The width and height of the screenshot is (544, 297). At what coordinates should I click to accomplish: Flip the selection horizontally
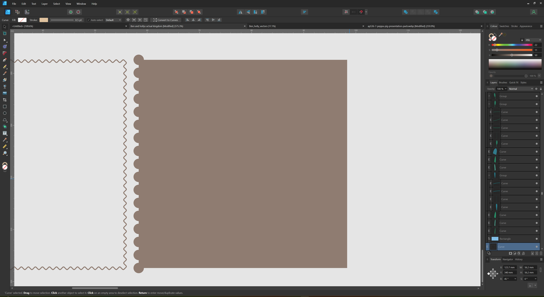[x=240, y=12]
